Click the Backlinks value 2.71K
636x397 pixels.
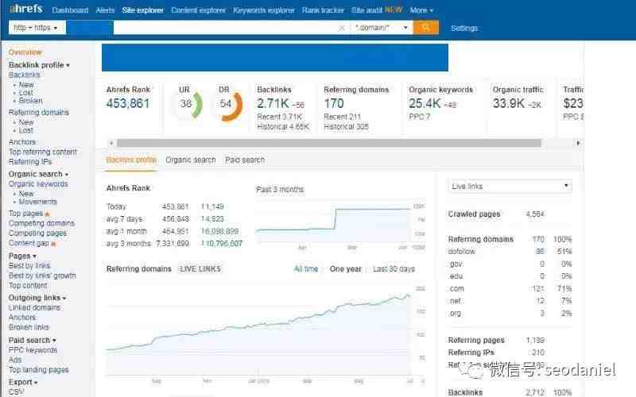tap(273, 104)
